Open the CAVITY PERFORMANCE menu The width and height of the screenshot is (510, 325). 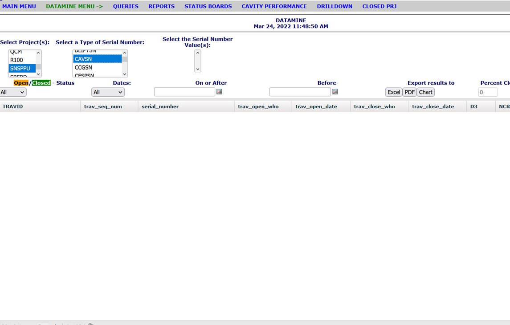point(274,6)
